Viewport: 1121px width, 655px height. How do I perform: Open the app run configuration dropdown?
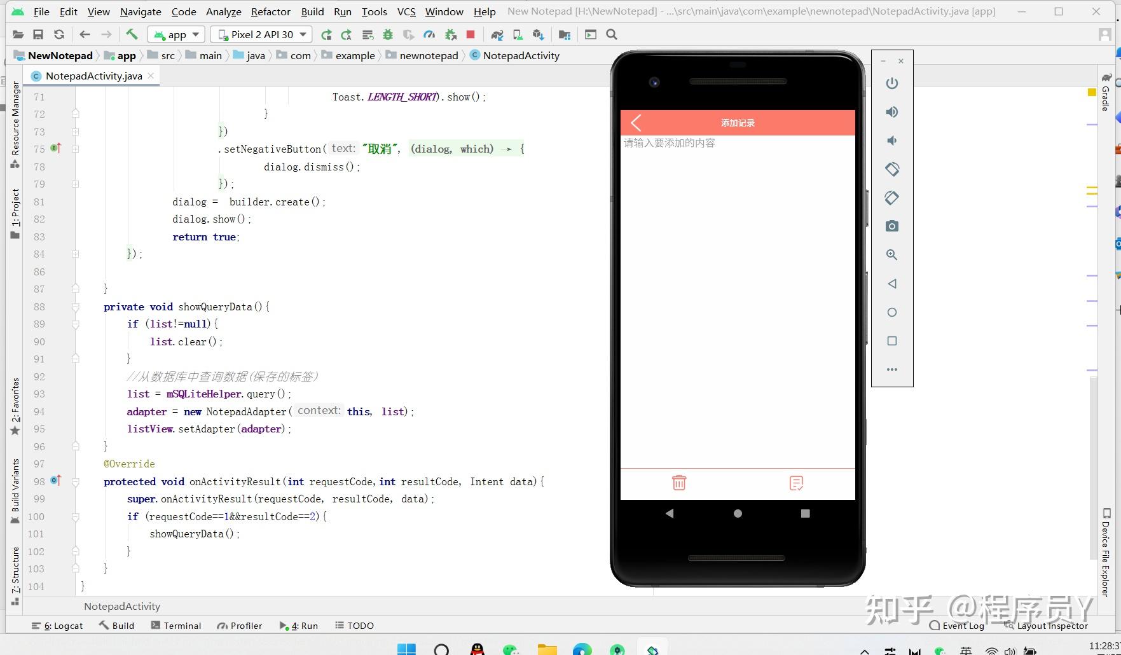(176, 34)
